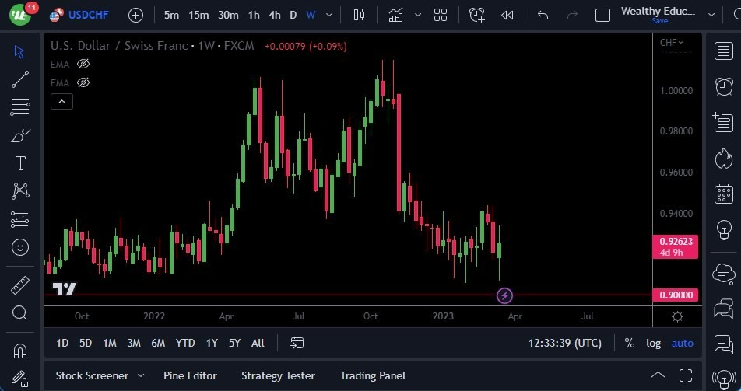Open the forecasting and measurement tools
The width and height of the screenshot is (741, 391).
click(x=20, y=219)
